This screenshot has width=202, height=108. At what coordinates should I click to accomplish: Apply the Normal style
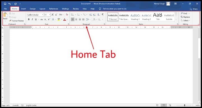point(113,17)
